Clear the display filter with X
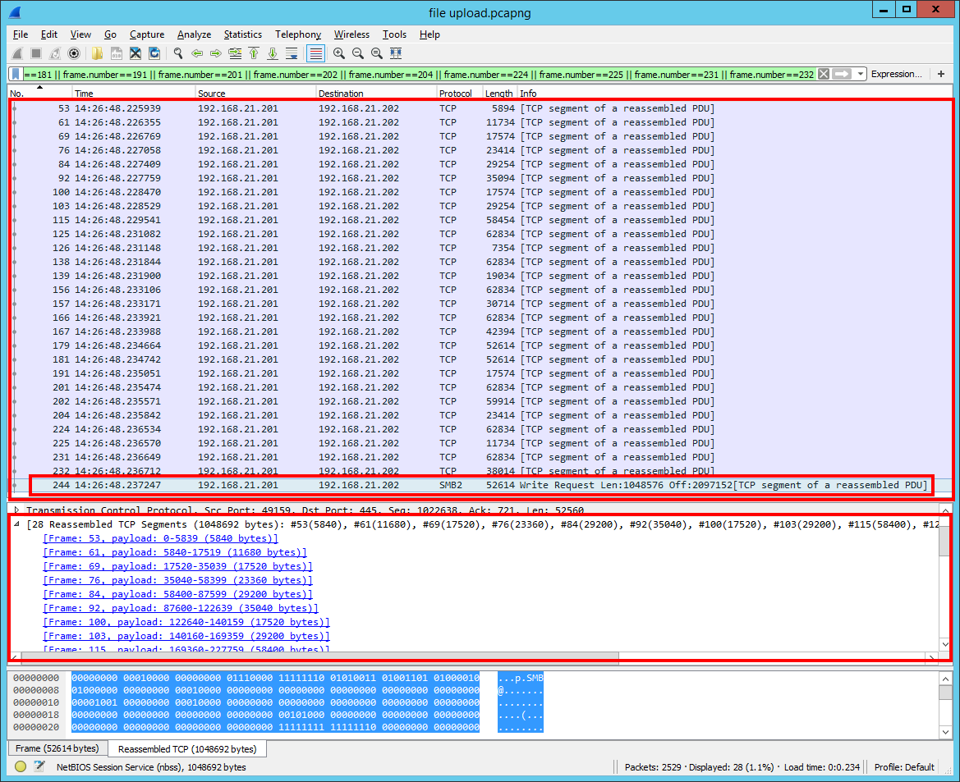 [x=824, y=74]
